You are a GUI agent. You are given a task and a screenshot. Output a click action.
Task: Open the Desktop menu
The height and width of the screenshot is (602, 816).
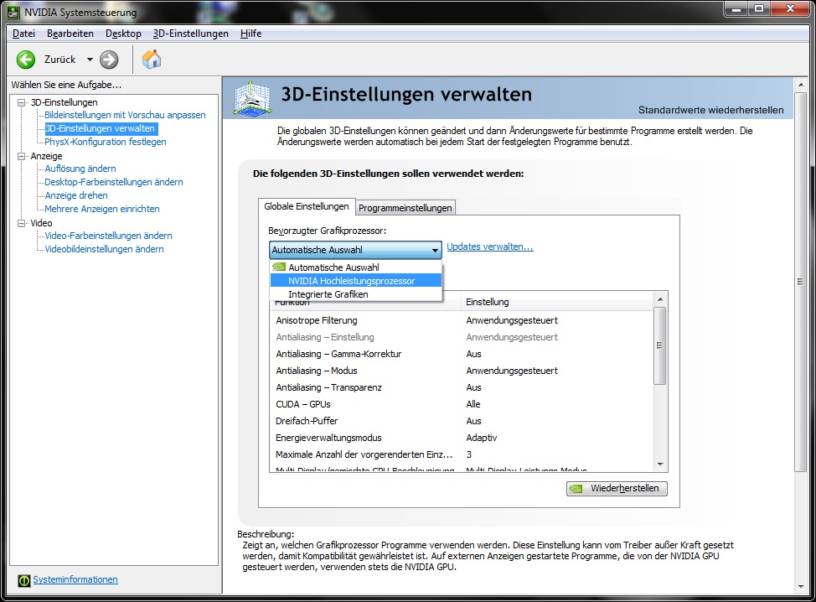pyautogui.click(x=123, y=34)
